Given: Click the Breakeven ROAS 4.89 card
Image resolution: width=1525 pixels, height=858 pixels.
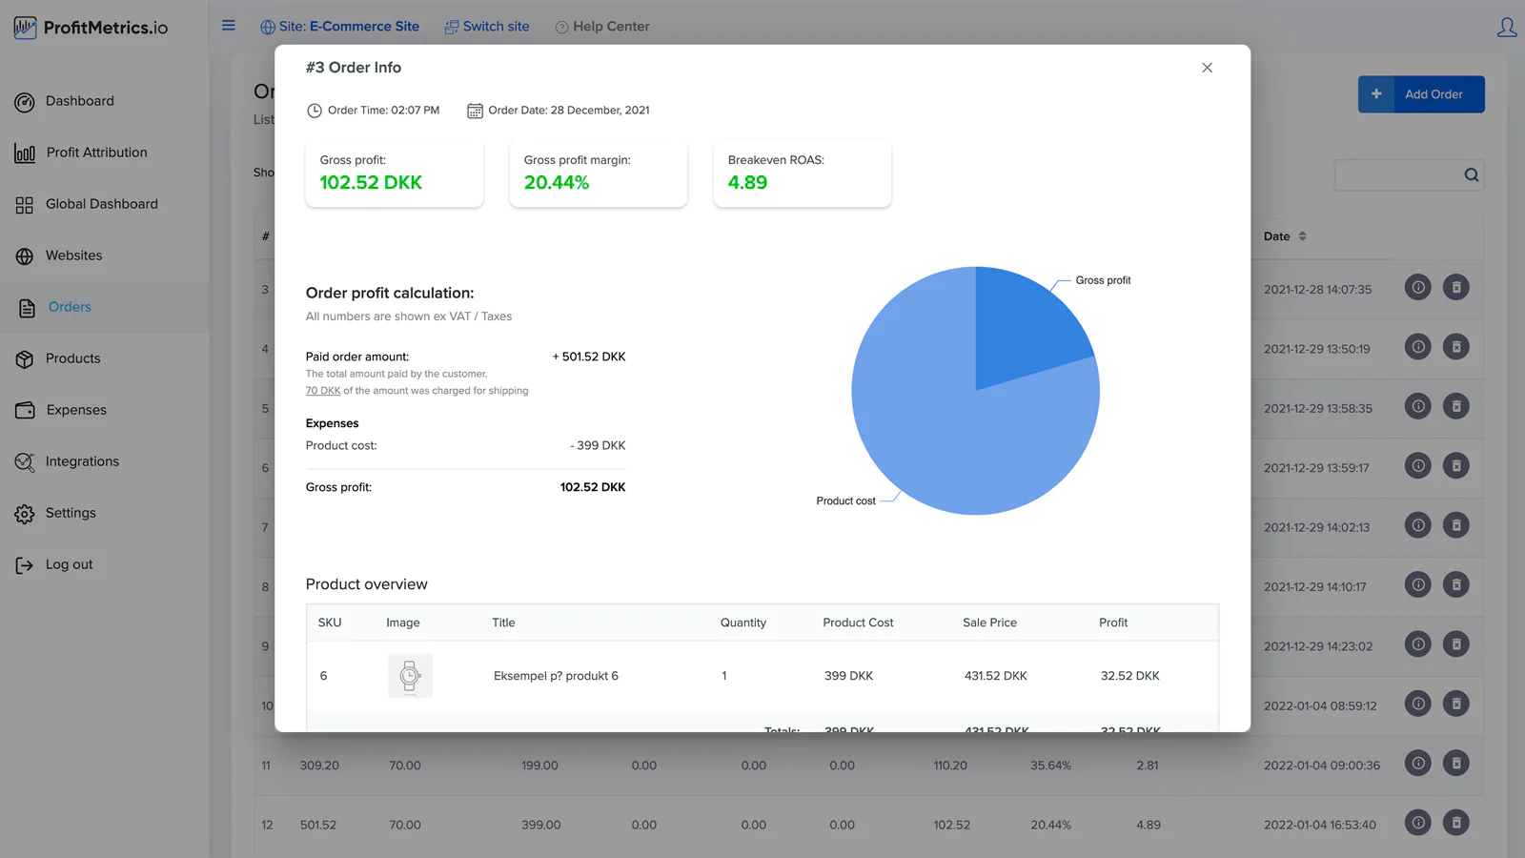Looking at the screenshot, I should click(x=803, y=174).
